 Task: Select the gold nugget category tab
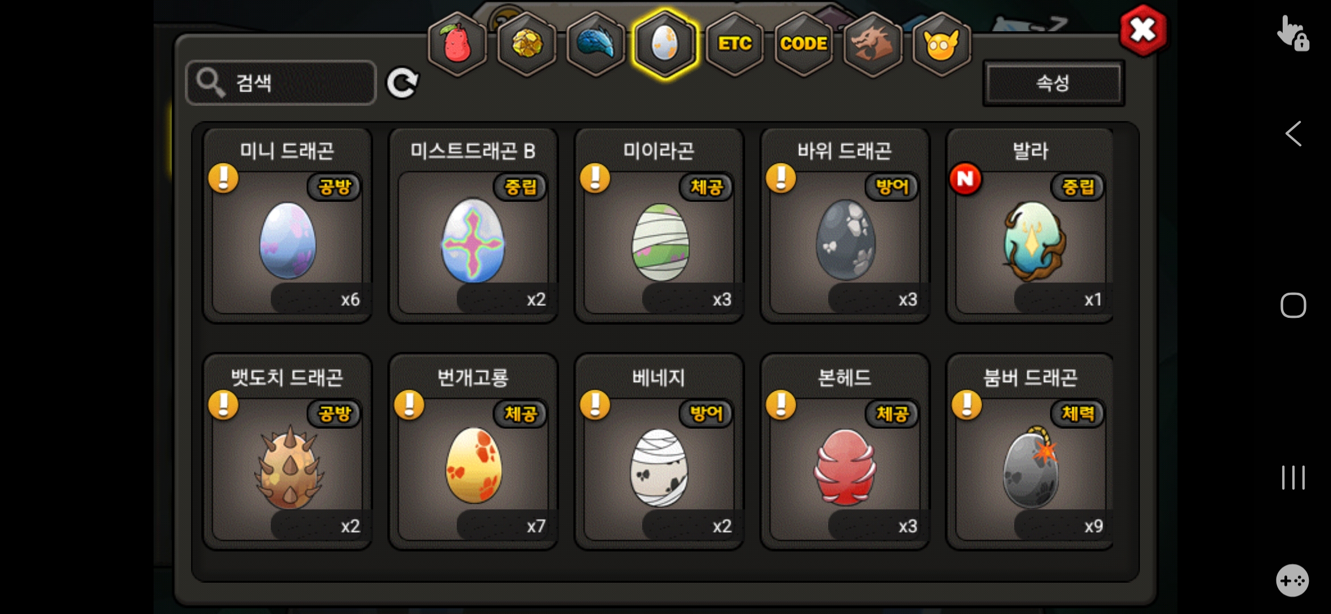(x=527, y=44)
